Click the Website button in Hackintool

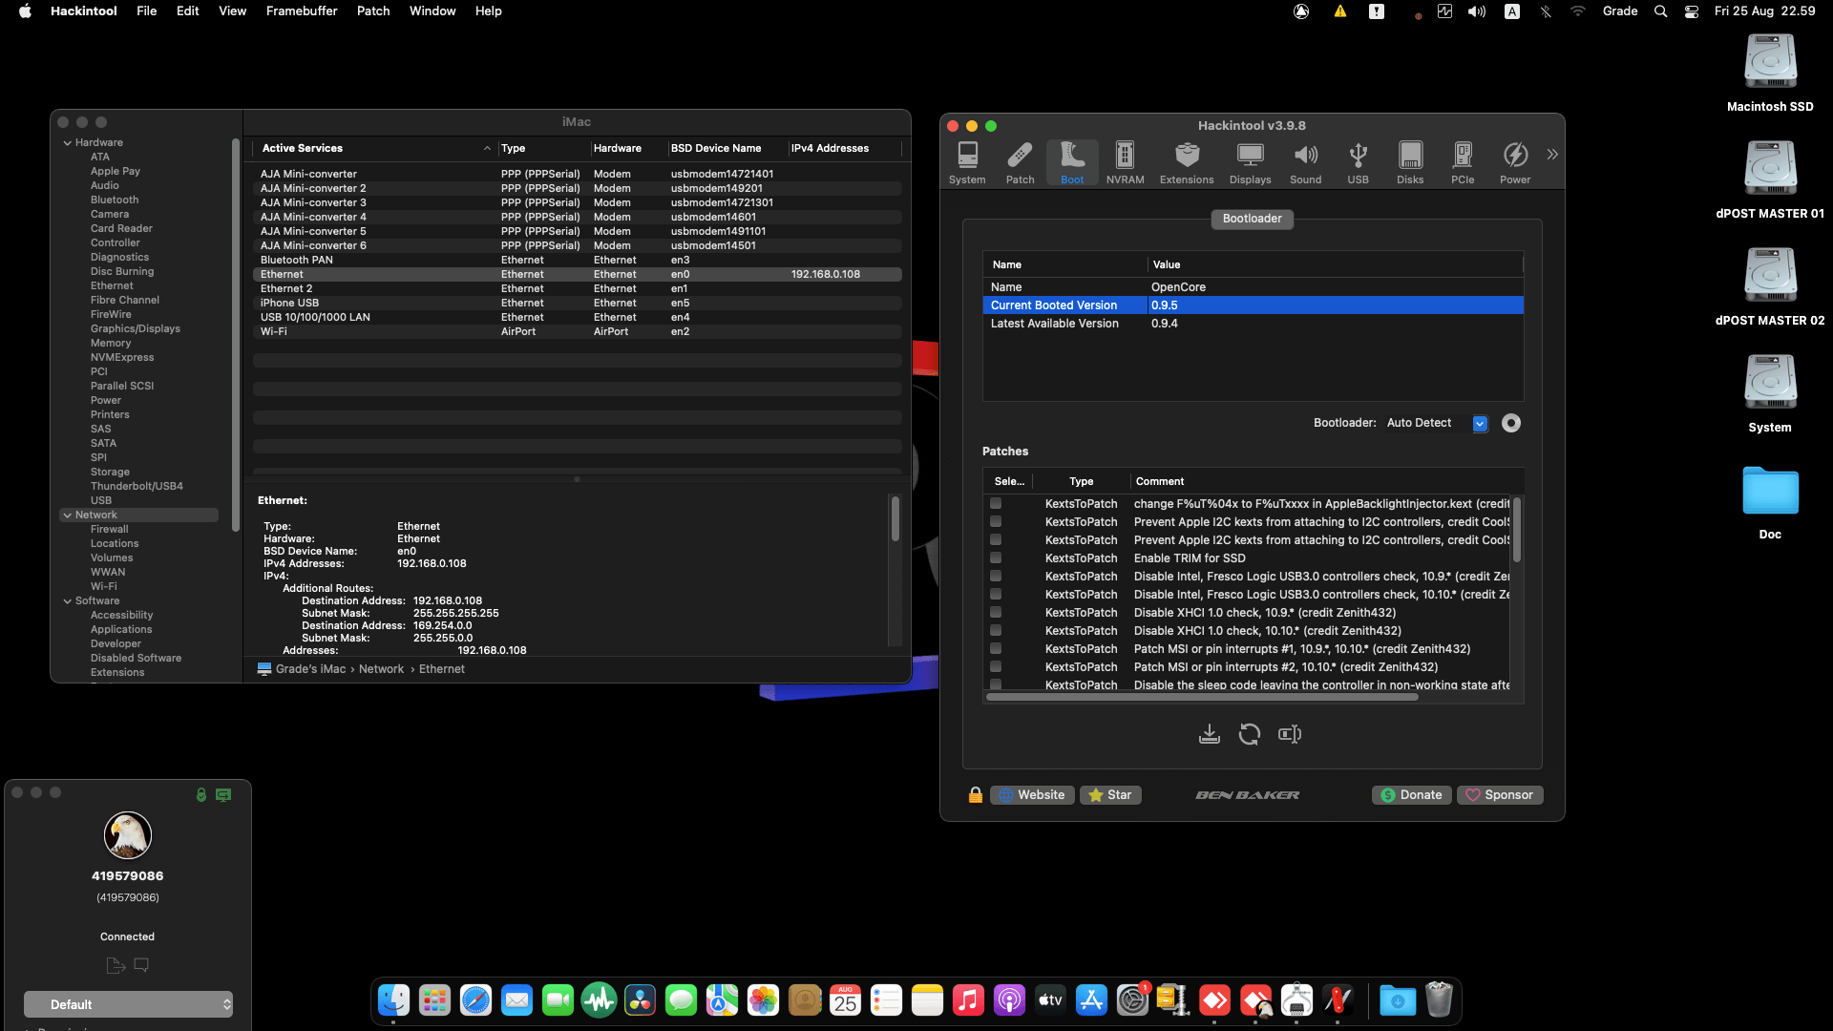(1033, 795)
